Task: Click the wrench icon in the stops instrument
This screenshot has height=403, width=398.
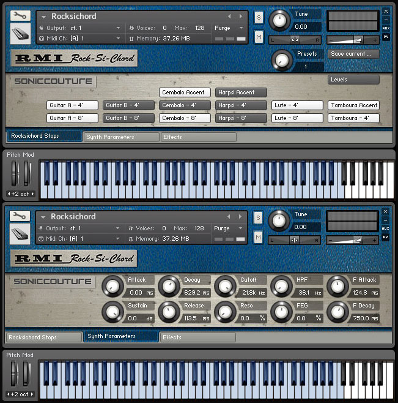Action: click(20, 15)
